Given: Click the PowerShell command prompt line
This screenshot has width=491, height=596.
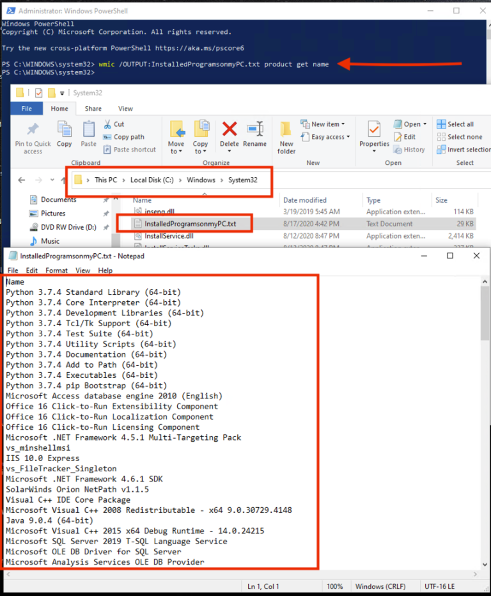Looking at the screenshot, I should point(166,64).
